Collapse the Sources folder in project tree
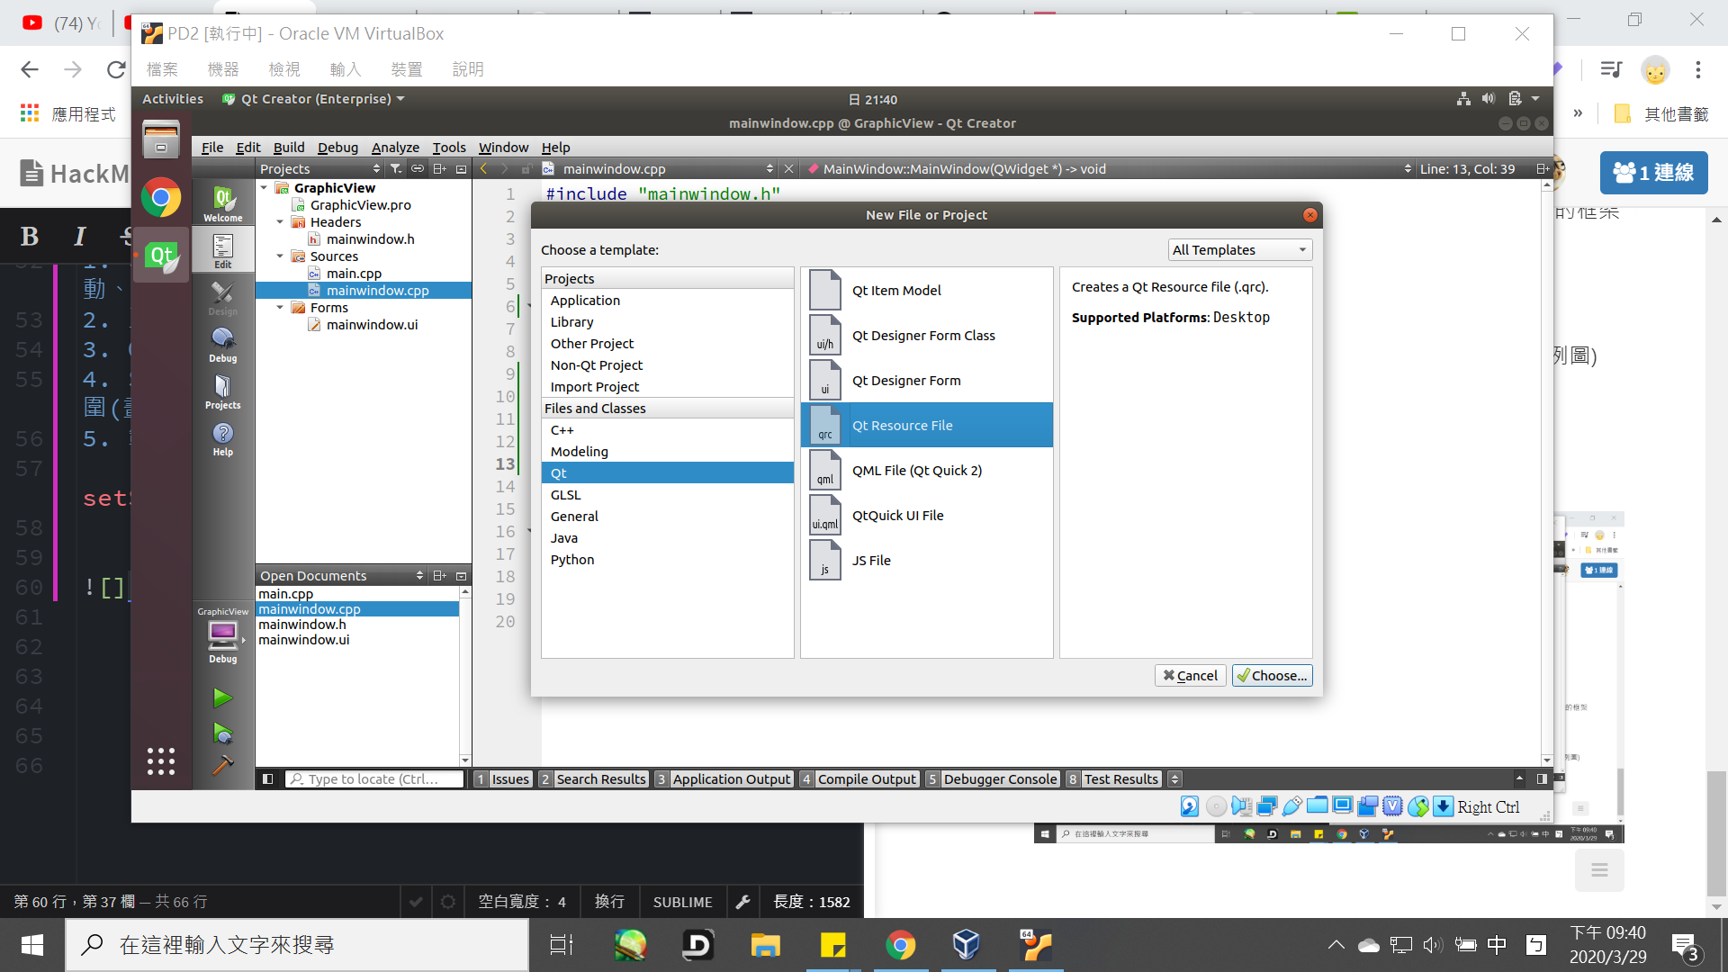Image resolution: width=1728 pixels, height=972 pixels. (x=280, y=256)
